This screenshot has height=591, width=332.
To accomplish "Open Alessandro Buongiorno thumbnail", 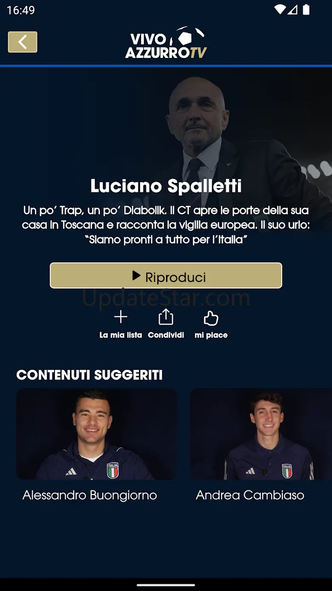I will click(97, 434).
